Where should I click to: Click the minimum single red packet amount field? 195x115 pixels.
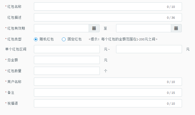pyautogui.click(x=67, y=49)
